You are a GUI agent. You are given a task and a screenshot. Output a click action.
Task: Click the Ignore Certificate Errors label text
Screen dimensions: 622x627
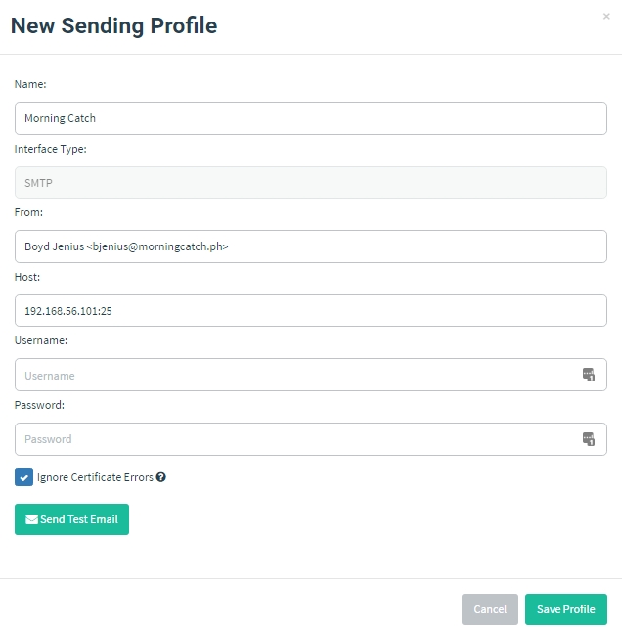95,477
